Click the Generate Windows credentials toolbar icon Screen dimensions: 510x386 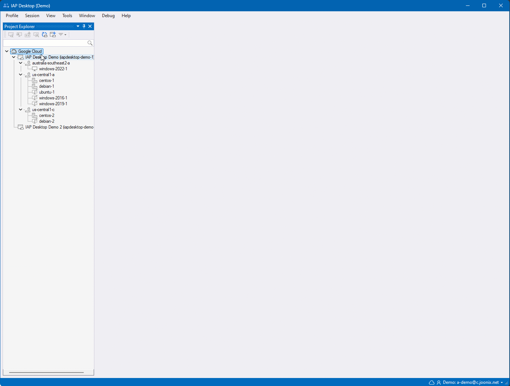click(28, 35)
